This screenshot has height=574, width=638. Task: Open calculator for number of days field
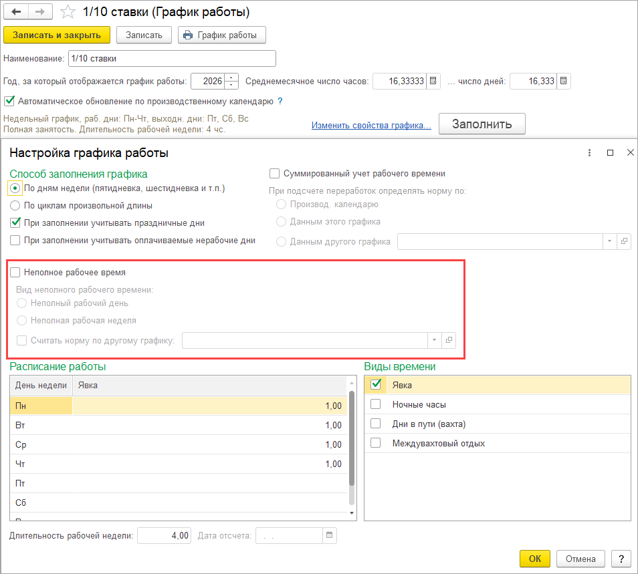(x=563, y=82)
